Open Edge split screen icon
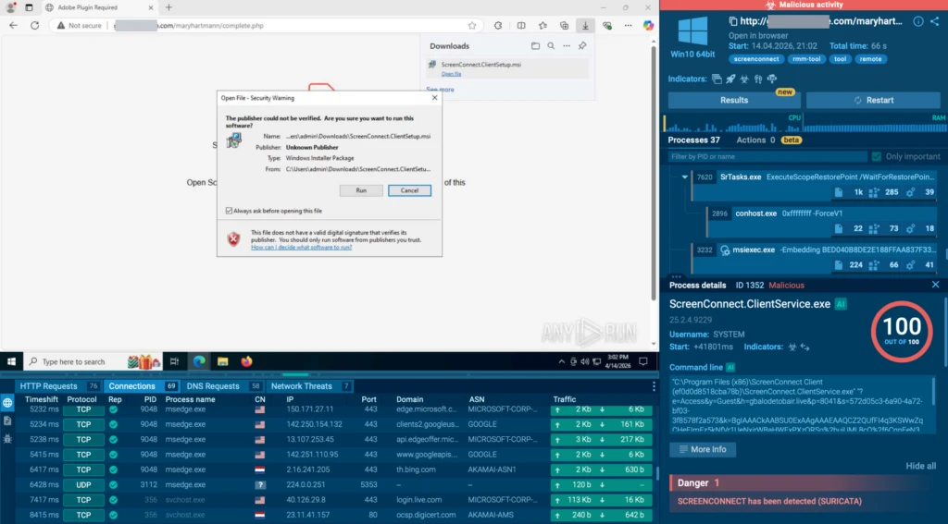Image resolution: width=948 pixels, height=524 pixels. [521, 25]
